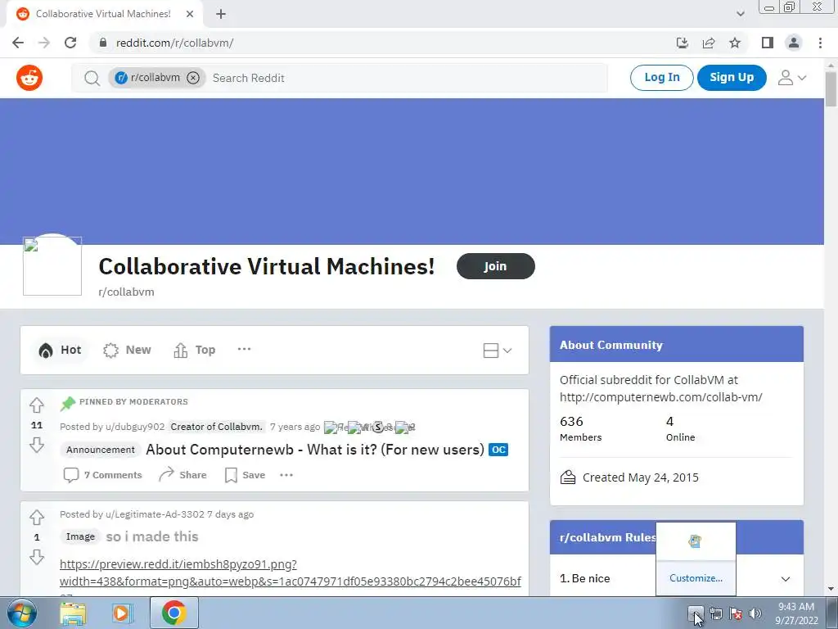Save the About Computernewb post
The height and width of the screenshot is (629, 838).
pyautogui.click(x=246, y=475)
